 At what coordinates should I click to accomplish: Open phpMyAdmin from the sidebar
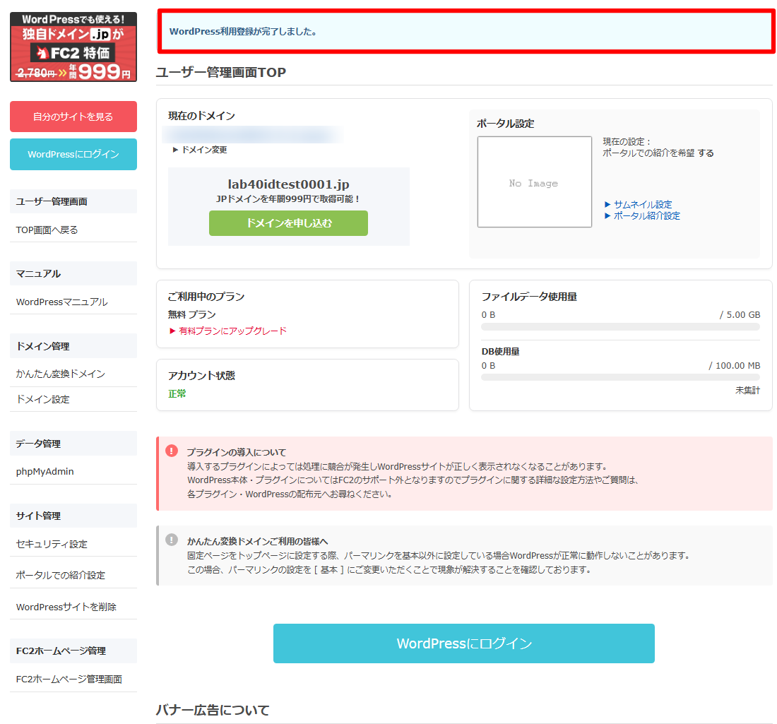tap(45, 471)
